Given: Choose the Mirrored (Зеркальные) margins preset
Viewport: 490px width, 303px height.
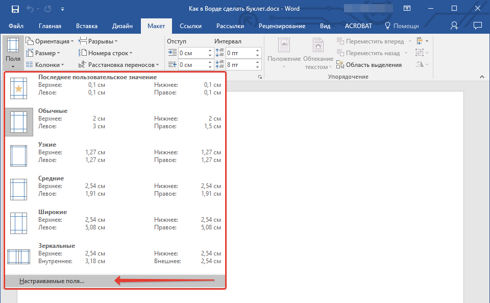Looking at the screenshot, I should point(115,253).
